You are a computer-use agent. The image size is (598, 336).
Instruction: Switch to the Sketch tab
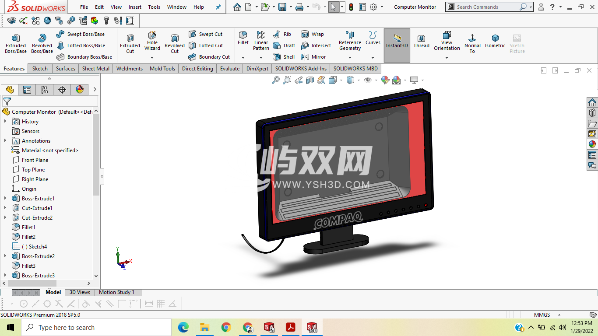40,69
